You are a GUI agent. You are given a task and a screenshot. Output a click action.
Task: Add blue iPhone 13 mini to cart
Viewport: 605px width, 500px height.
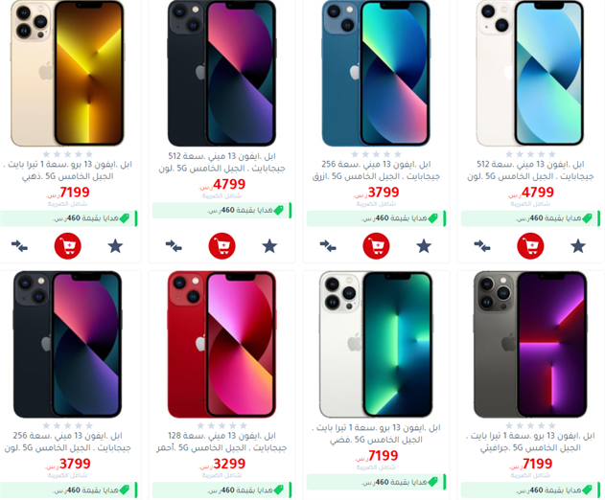(x=376, y=246)
